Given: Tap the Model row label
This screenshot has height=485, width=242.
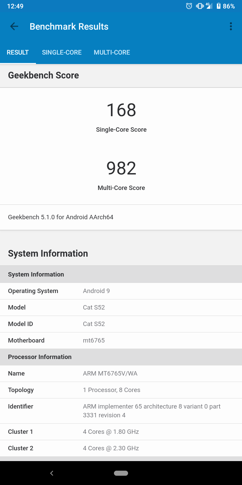Looking at the screenshot, I should pyautogui.click(x=17, y=308).
